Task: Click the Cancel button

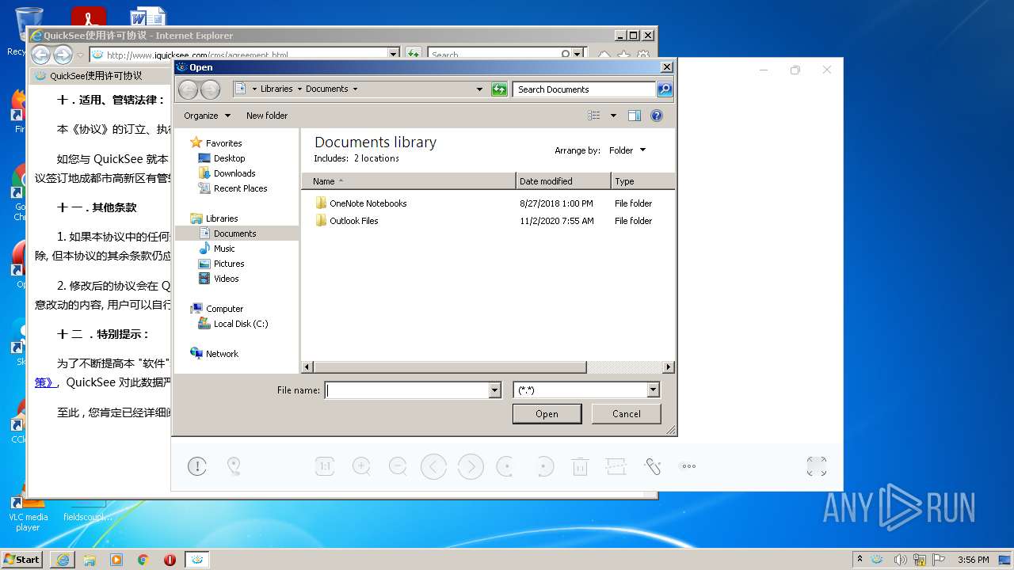Action: click(626, 414)
